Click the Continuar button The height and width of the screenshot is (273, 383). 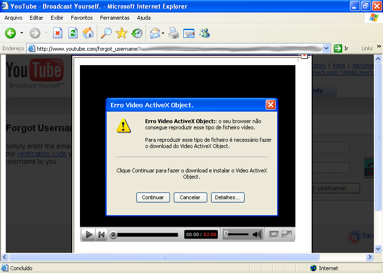point(153,197)
